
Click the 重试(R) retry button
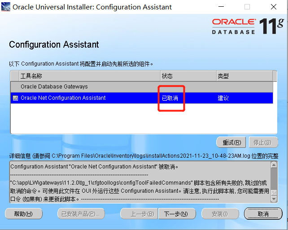(x=231, y=142)
